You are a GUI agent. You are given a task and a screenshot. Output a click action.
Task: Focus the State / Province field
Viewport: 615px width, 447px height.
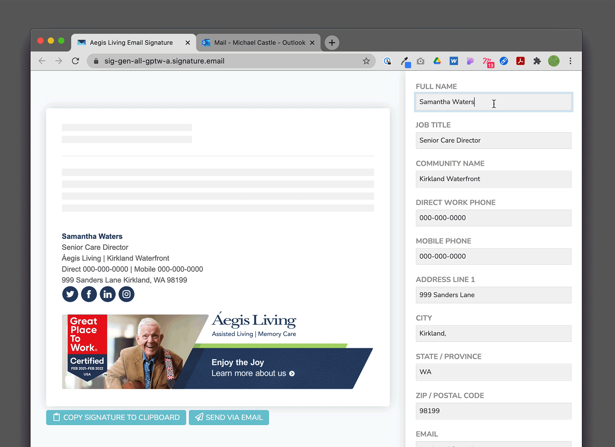click(x=494, y=372)
